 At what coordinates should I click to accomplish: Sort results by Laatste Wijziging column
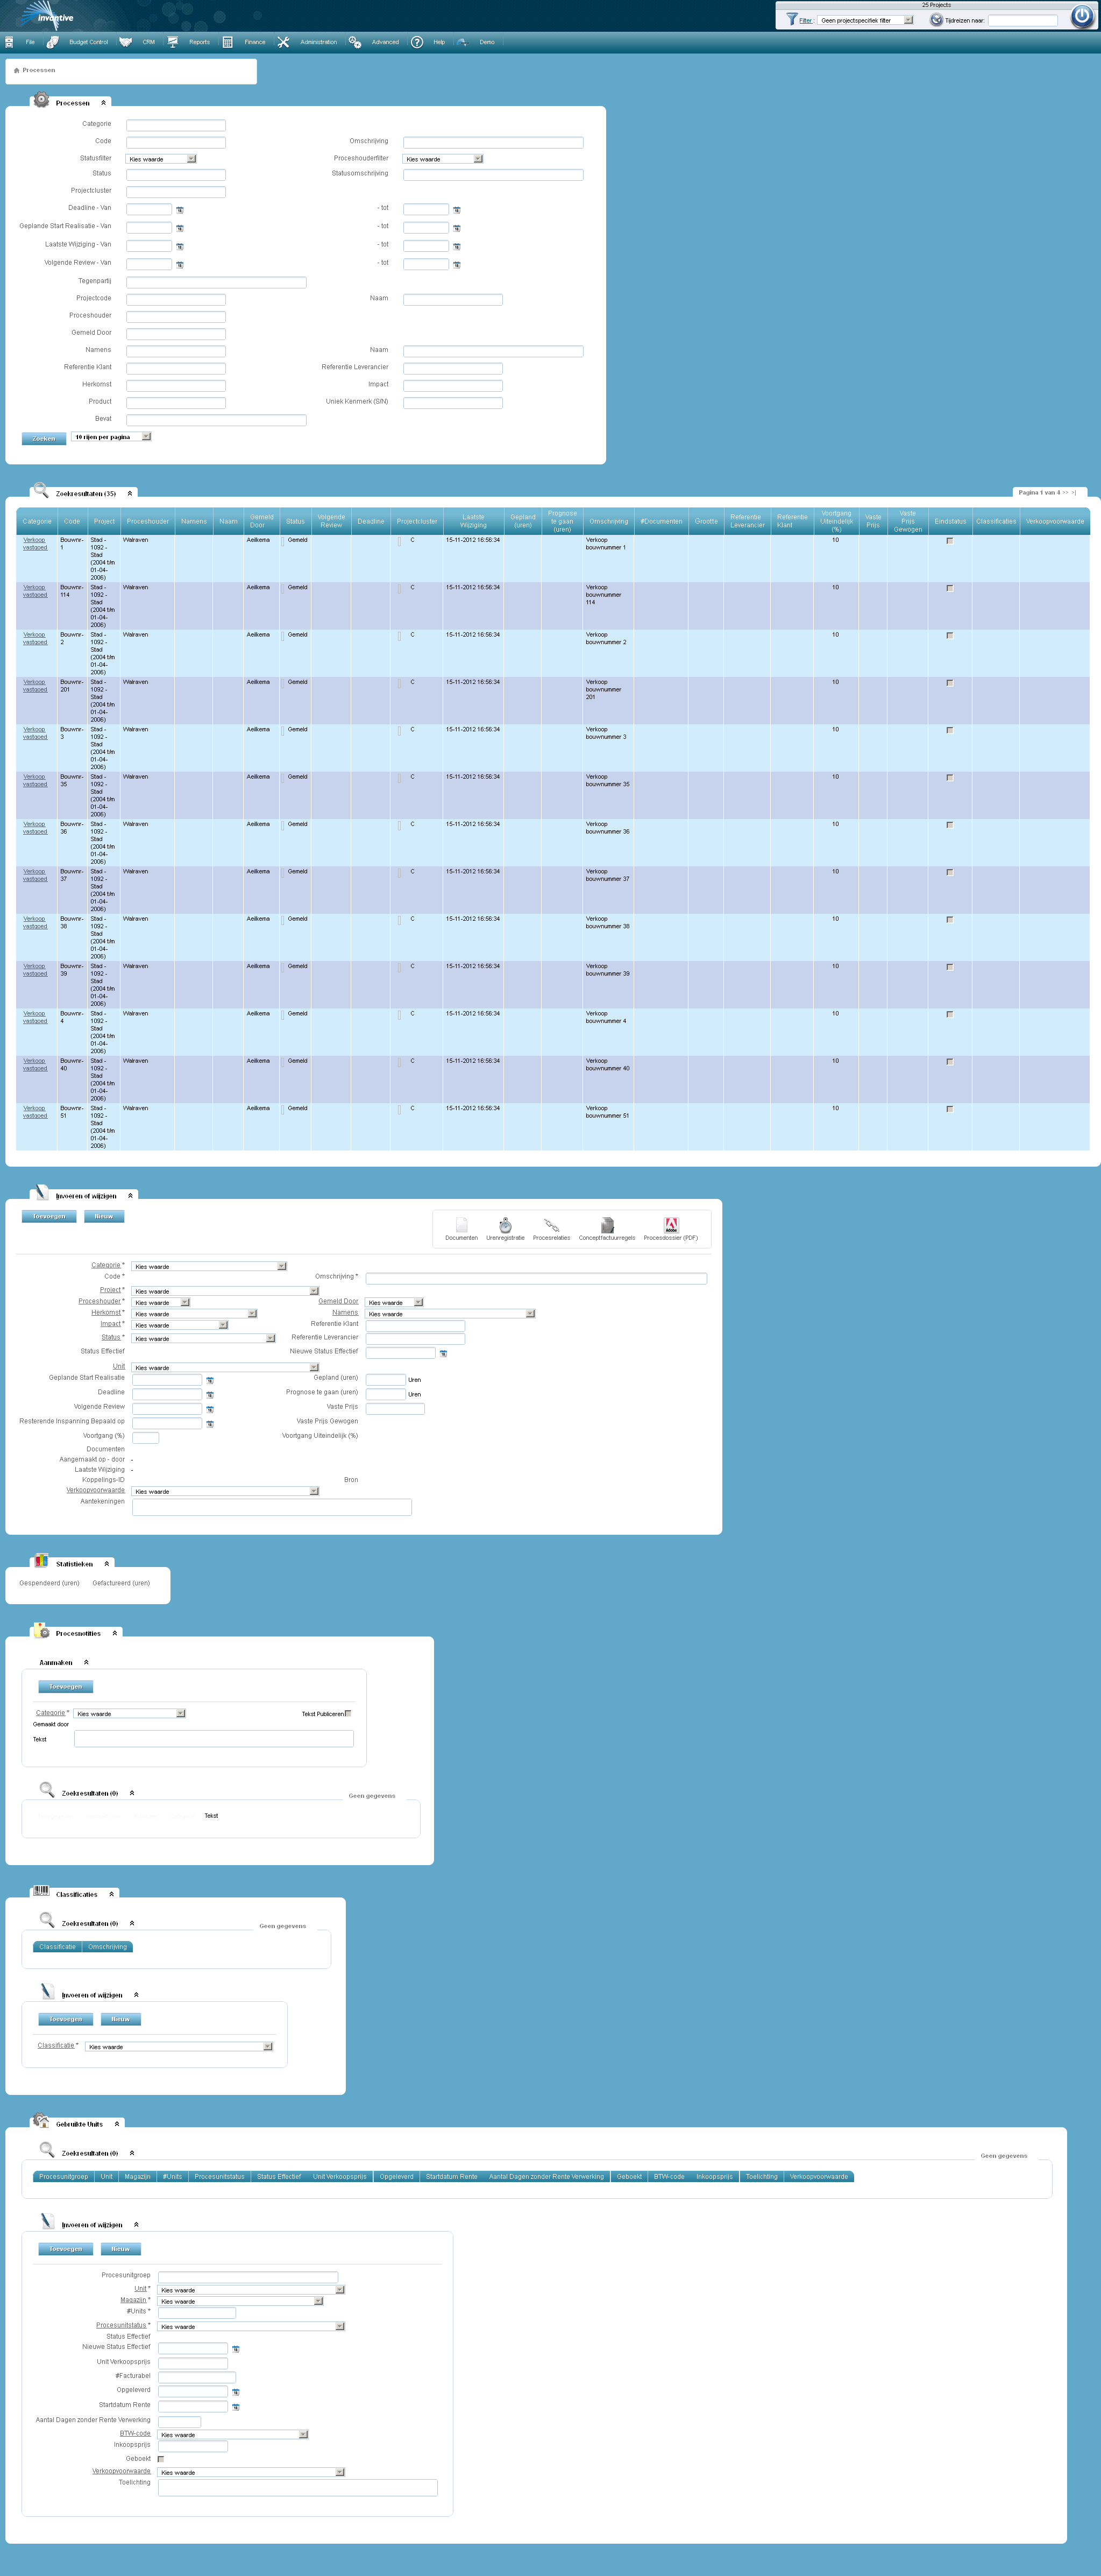pyautogui.click(x=473, y=521)
